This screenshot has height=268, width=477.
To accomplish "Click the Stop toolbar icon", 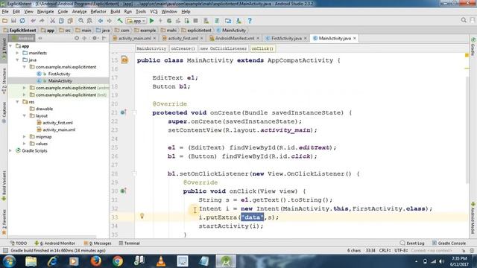I will [195, 21].
